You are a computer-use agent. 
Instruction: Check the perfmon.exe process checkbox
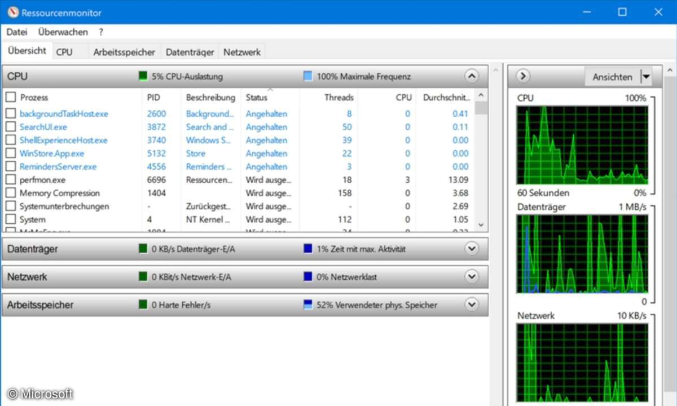11,180
